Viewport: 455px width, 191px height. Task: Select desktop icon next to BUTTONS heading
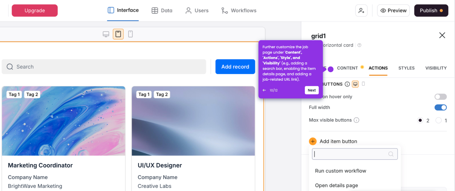tap(355, 84)
